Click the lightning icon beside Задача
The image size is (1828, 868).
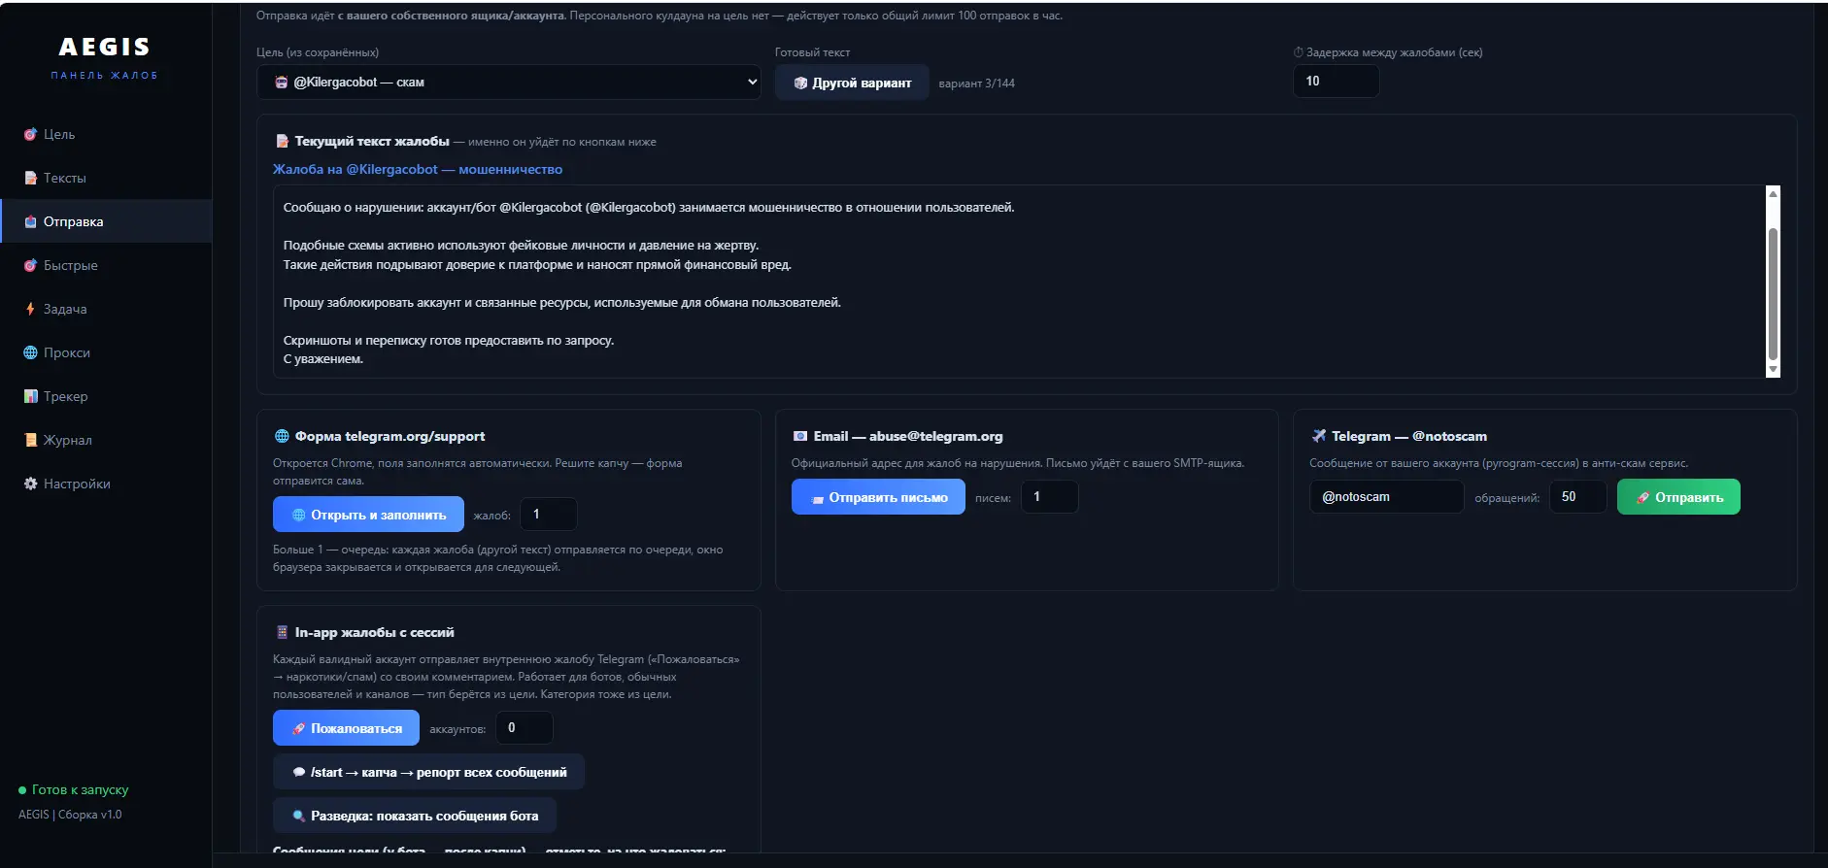coord(30,309)
